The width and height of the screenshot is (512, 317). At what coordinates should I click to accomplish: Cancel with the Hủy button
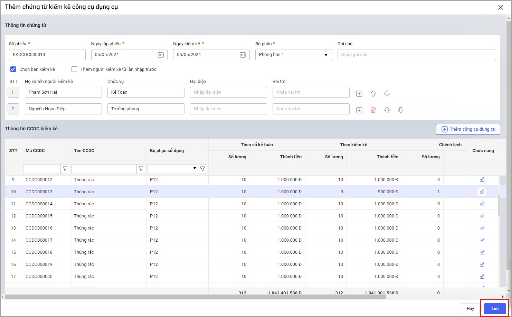(x=470, y=309)
